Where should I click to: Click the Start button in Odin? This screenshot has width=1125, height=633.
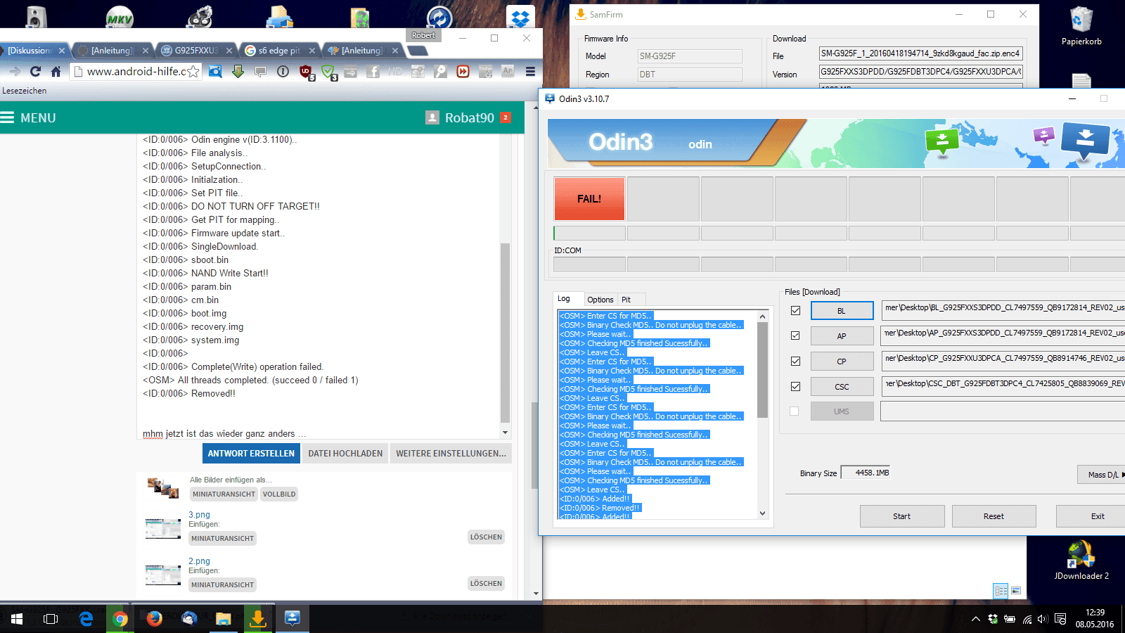(x=902, y=516)
